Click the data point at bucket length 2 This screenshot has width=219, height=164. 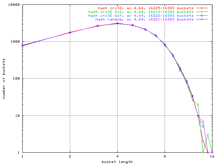coord(70,32)
